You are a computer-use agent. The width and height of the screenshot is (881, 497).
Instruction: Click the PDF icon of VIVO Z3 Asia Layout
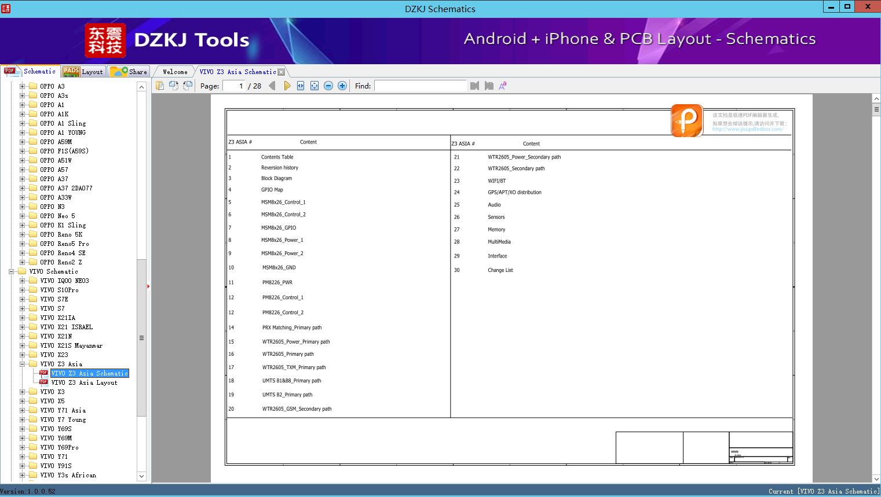(43, 382)
